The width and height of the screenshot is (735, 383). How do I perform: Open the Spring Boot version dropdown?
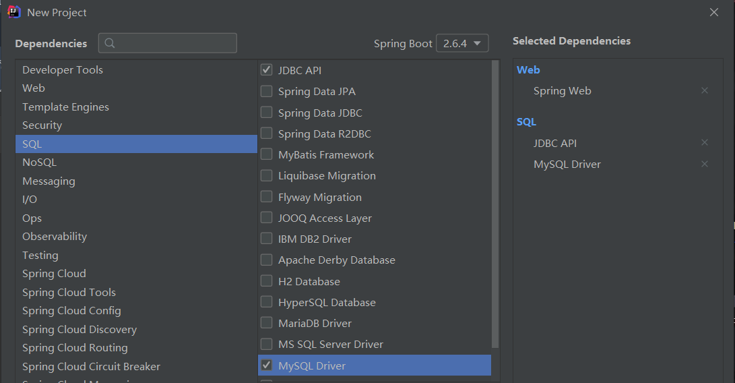(x=462, y=43)
